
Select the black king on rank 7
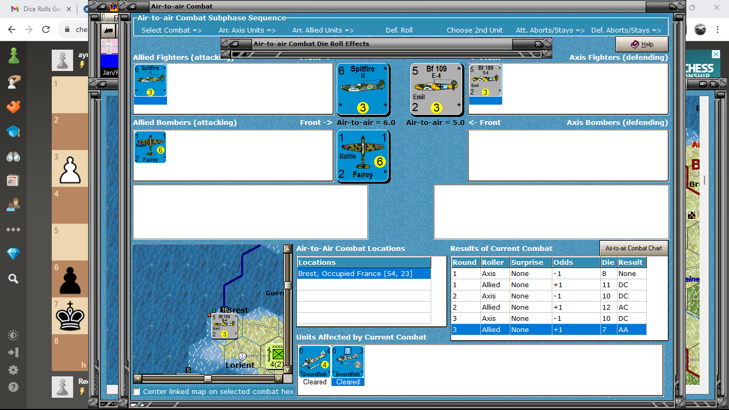point(70,316)
